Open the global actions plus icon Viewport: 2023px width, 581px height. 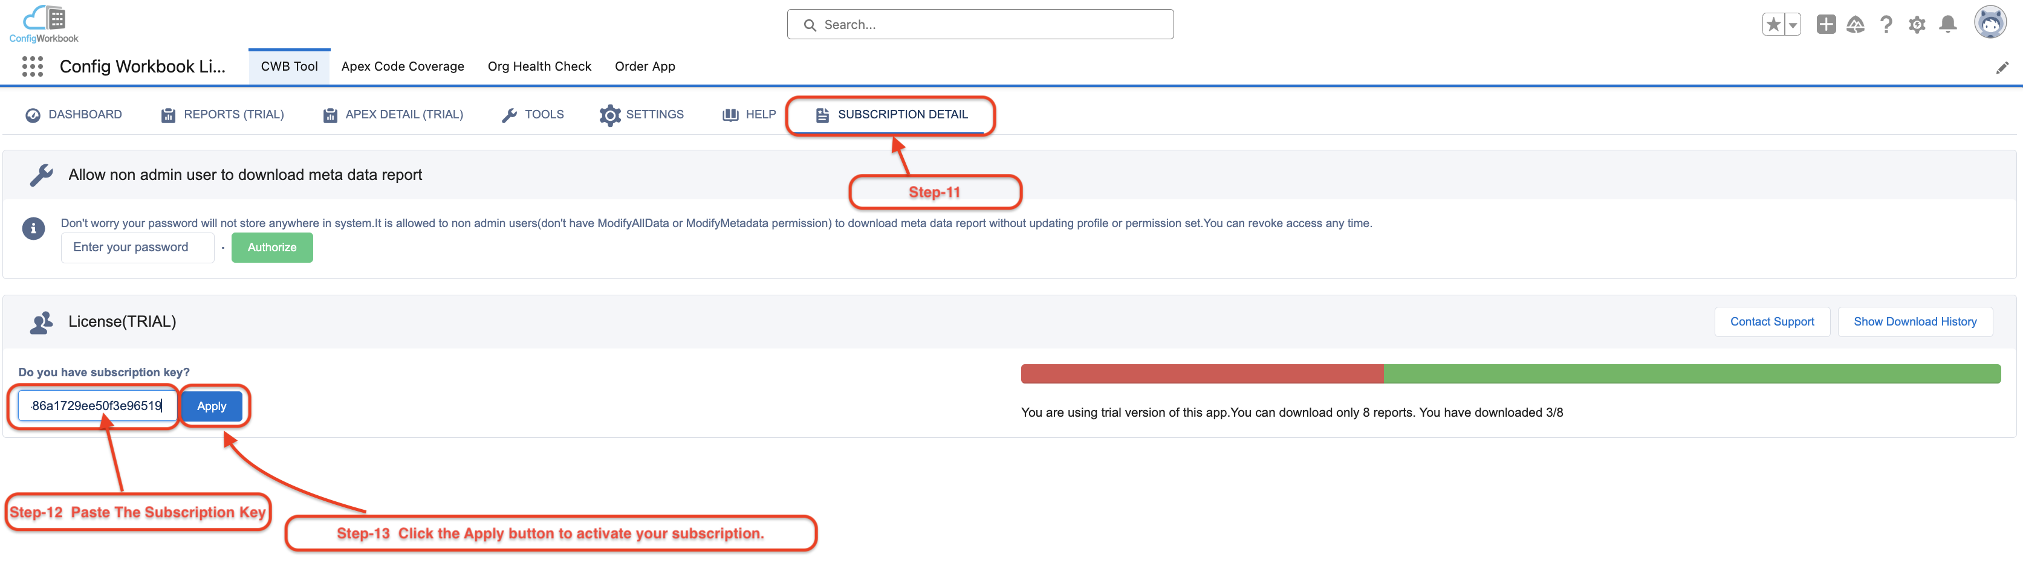(x=1826, y=24)
